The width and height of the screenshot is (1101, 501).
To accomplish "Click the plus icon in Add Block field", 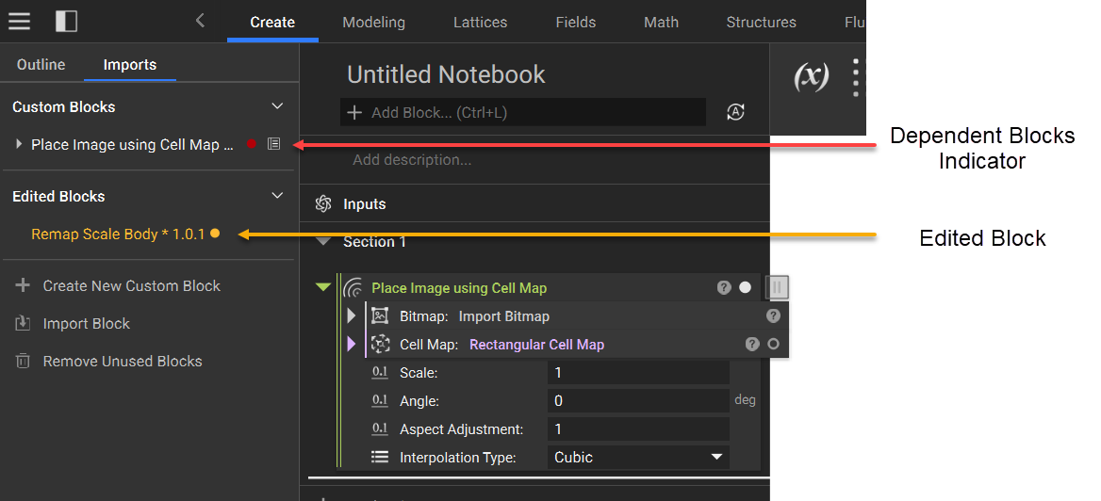I will pos(354,112).
